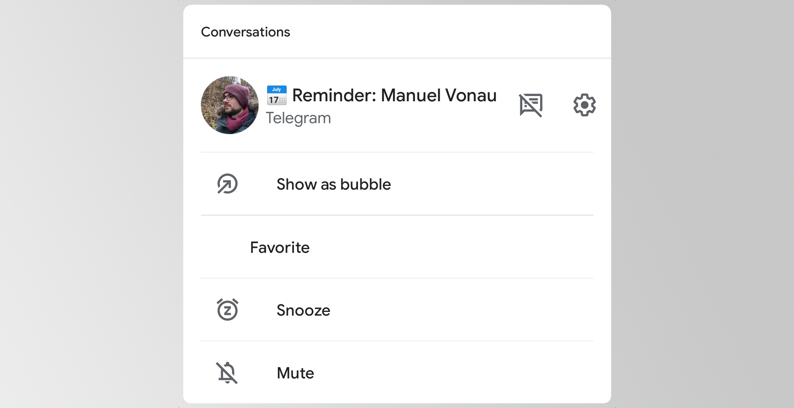Tap the crossed-out bell Mute icon
Image resolution: width=794 pixels, height=408 pixels.
[228, 373]
